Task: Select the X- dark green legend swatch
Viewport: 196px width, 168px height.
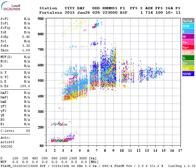Action: [x=188, y=58]
